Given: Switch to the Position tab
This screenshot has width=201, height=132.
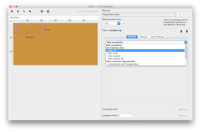Looking at the screenshot, I should coord(143,37).
